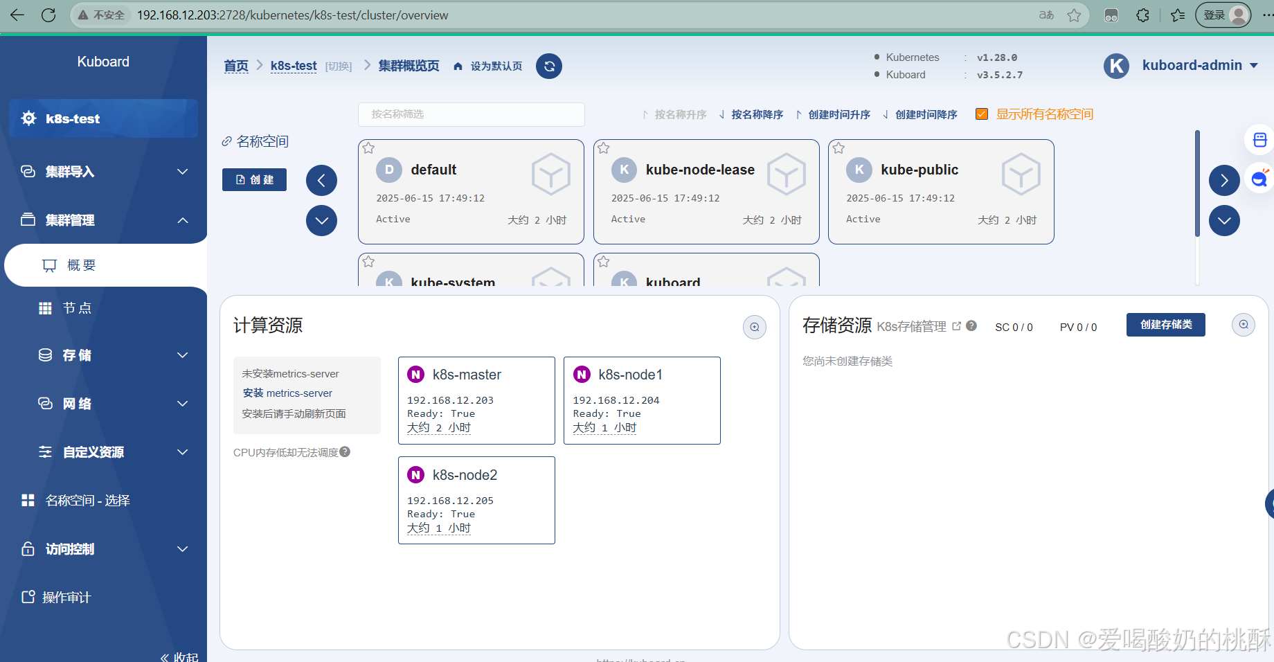
Task: Collapse 集群管理 sidebar menu
Action: coord(105,220)
